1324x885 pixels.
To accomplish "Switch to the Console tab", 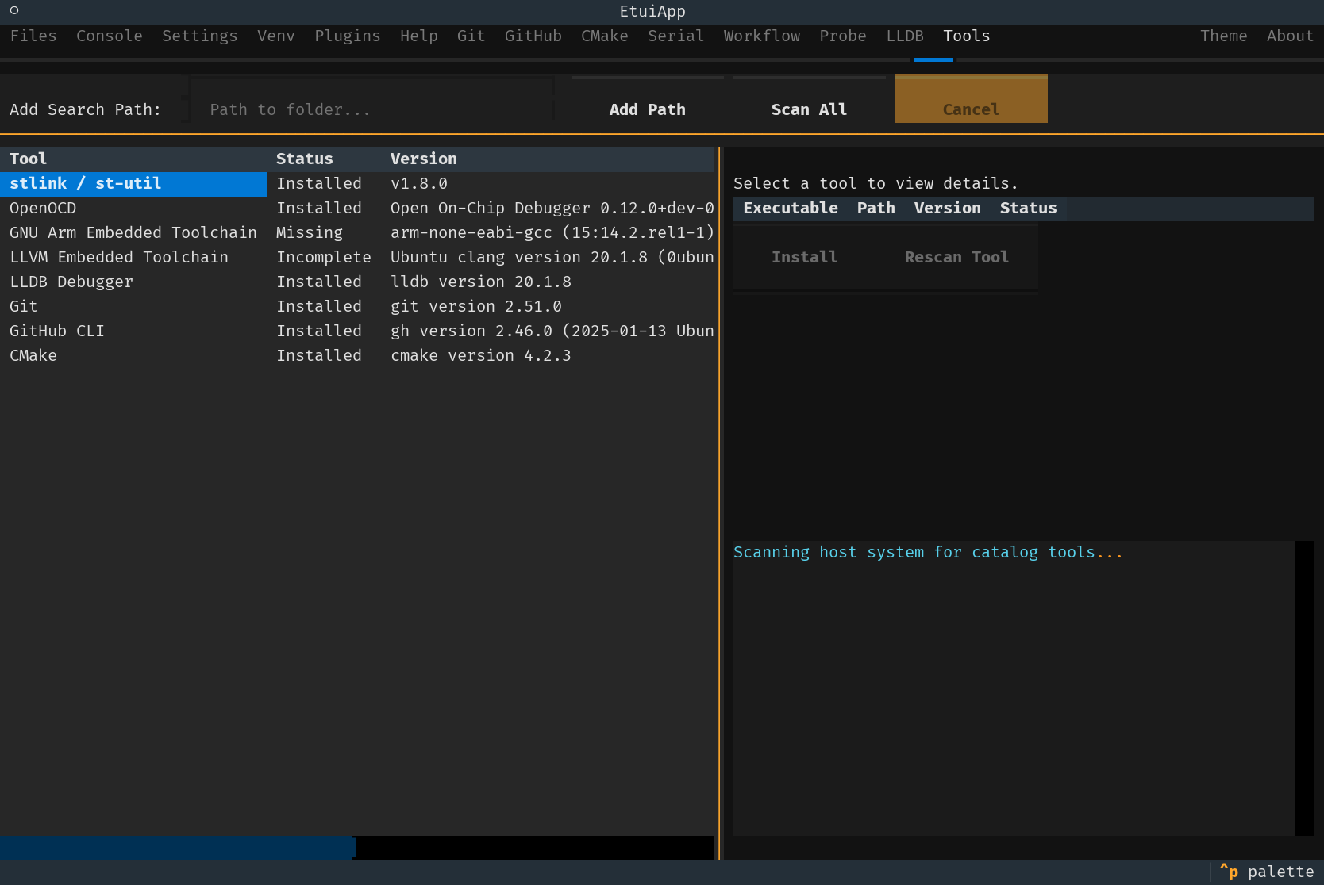I will coord(110,36).
